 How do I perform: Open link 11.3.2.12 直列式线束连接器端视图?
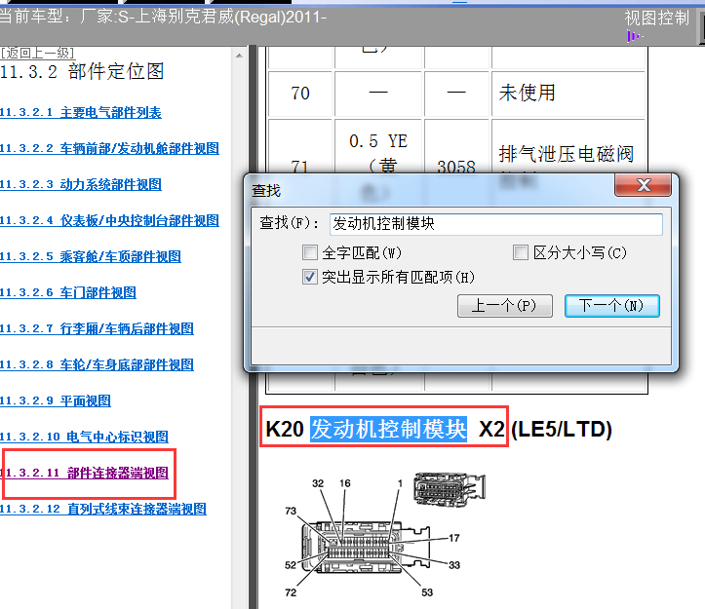(x=103, y=509)
